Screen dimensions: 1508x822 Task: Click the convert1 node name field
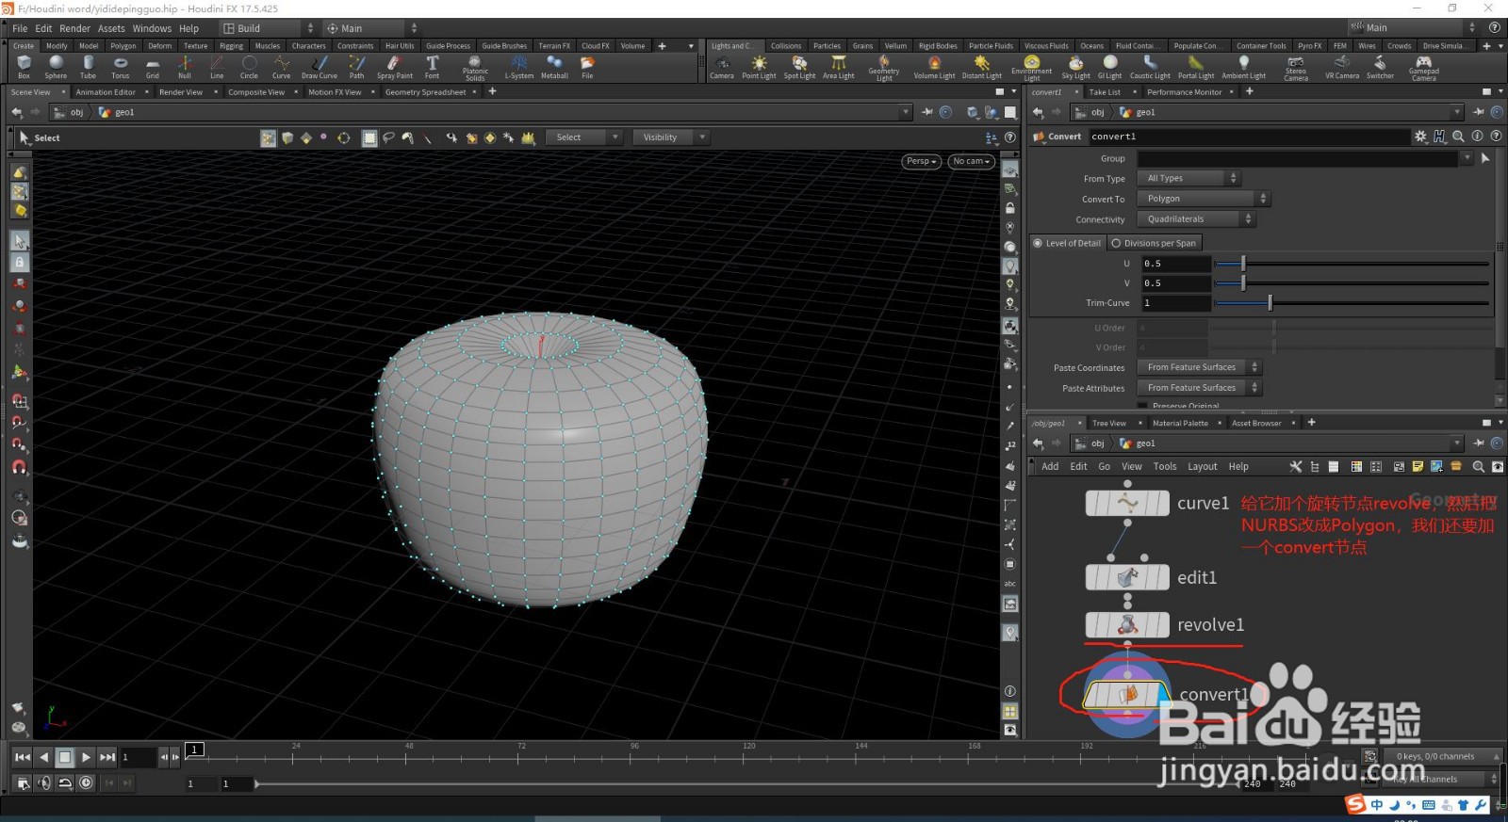coord(1249,137)
